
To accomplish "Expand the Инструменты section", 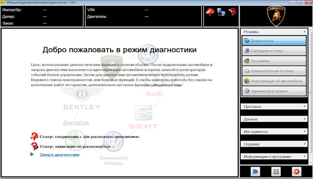I will click(274, 131).
